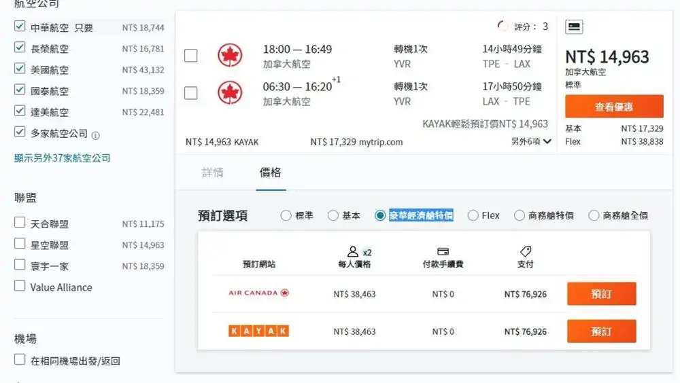Uncheck the 國泰航空 airline filter
This screenshot has height=383, width=680.
click(20, 90)
